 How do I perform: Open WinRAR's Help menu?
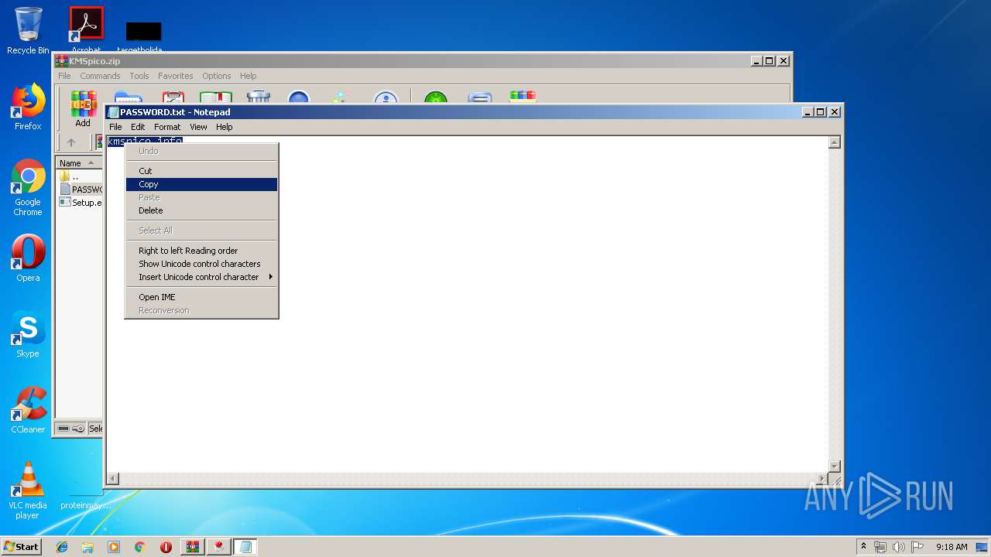(248, 76)
